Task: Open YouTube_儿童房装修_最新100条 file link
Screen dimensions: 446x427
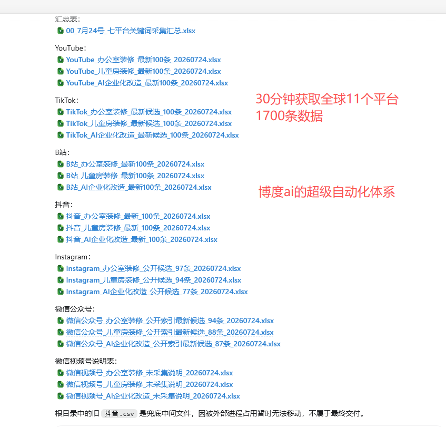Action: coord(143,72)
